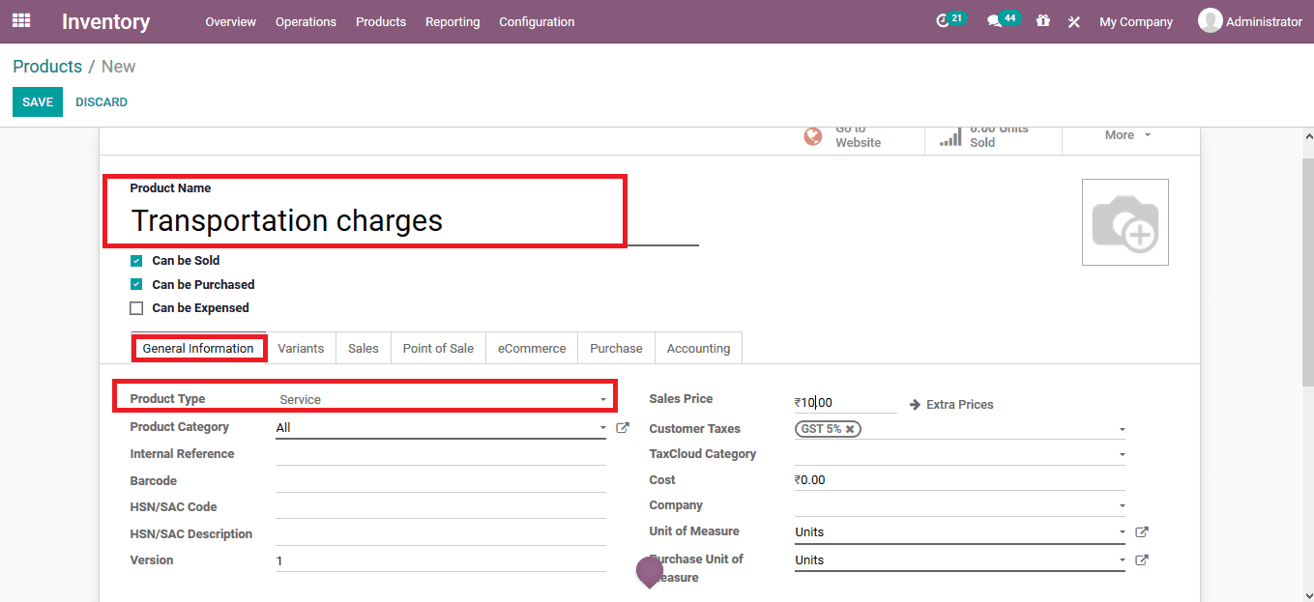The width and height of the screenshot is (1314, 602).
Task: Open the Purchase Unit of Measure dropdown
Action: pos(959,559)
